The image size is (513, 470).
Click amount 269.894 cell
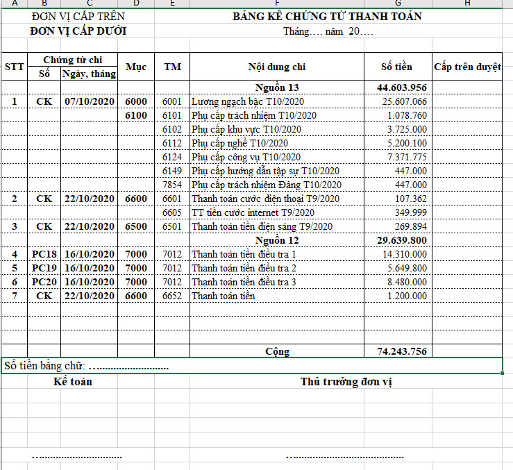tap(398, 226)
